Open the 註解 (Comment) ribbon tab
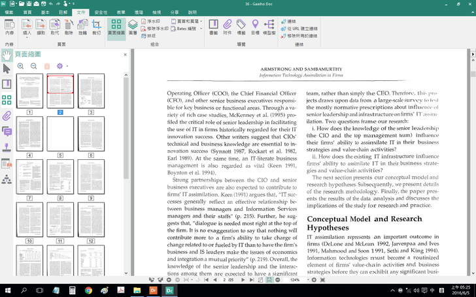Viewport: 476px width, 297px height. tap(63, 12)
